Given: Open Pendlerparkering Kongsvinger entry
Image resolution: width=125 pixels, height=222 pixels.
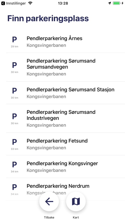Looking at the screenshot, I should (66, 166).
